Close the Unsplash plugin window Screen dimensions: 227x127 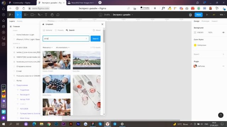click(x=103, y=24)
